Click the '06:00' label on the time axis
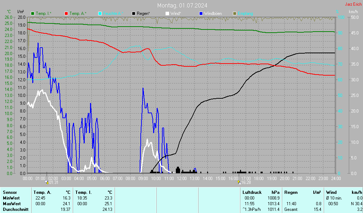The image size is (363, 213). (105, 179)
